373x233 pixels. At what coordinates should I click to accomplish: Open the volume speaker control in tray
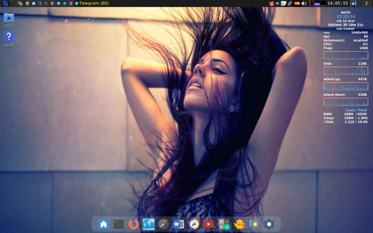tap(304, 3)
